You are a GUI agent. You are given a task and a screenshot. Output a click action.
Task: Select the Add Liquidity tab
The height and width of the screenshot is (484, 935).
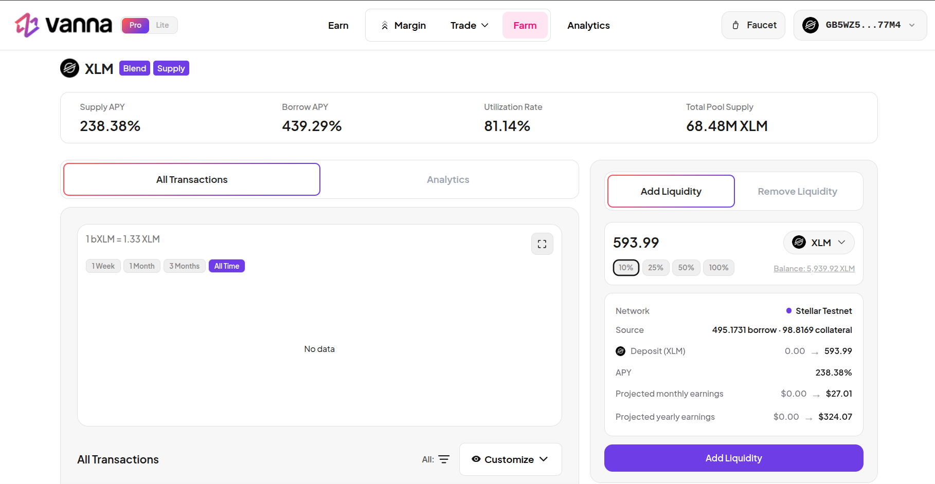pos(671,191)
